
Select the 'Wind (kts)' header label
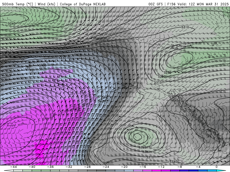pos(46,4)
